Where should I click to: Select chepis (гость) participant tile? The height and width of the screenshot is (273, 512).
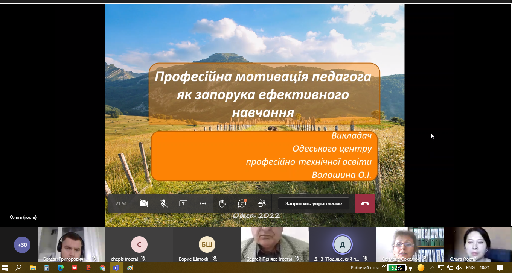tap(139, 245)
